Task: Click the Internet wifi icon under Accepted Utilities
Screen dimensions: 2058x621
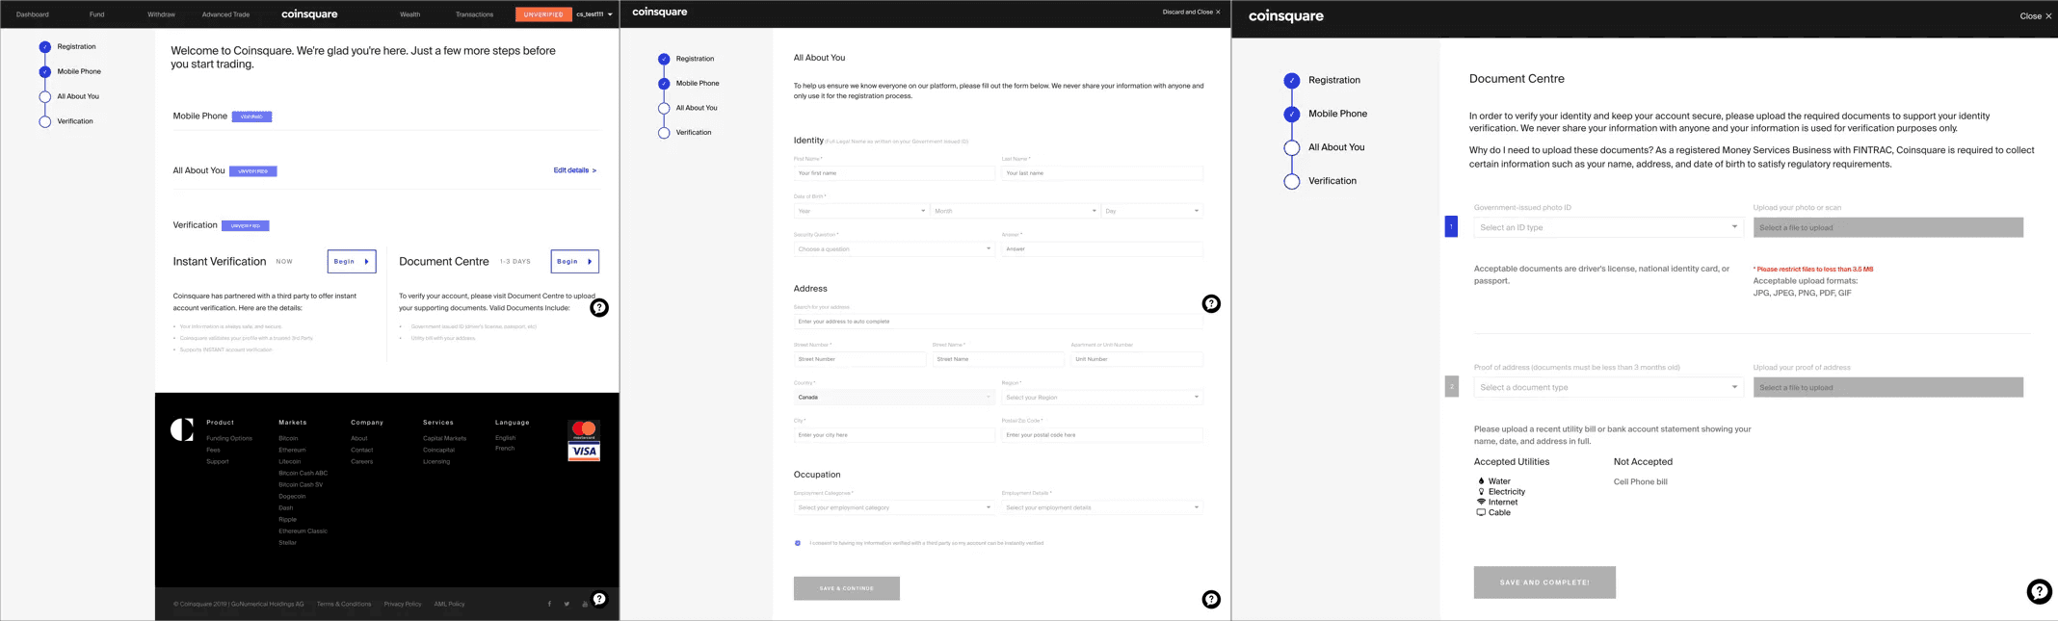Action: click(1481, 503)
